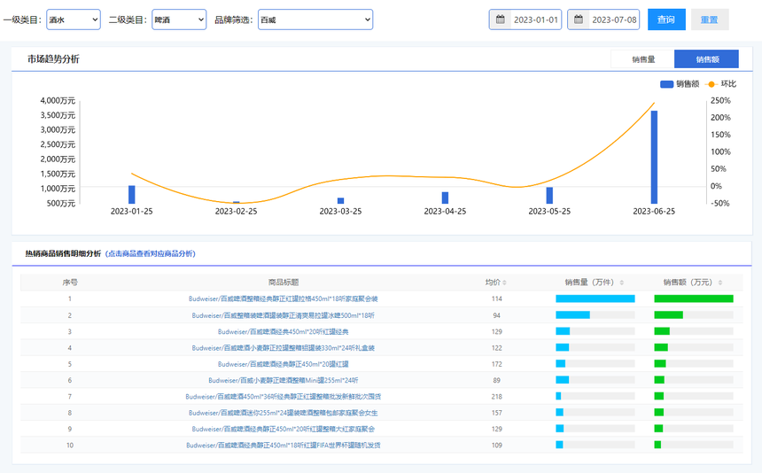Screen dimensions: 762x473
Task: Open the start date calendar icon
Action: pos(500,19)
